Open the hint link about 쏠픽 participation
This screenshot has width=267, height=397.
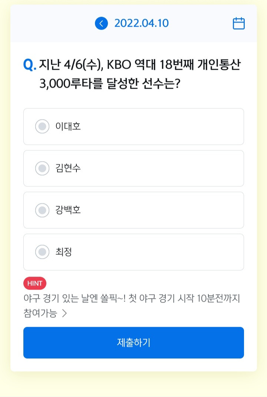point(132,306)
